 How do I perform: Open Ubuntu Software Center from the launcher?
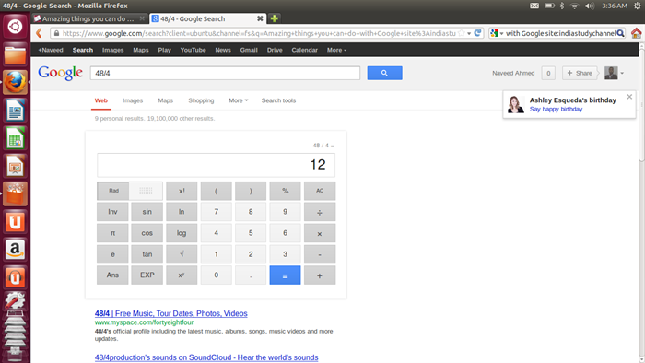(16, 194)
